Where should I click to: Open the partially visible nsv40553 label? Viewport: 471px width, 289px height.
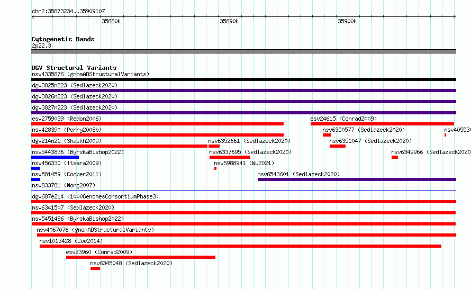point(457,130)
